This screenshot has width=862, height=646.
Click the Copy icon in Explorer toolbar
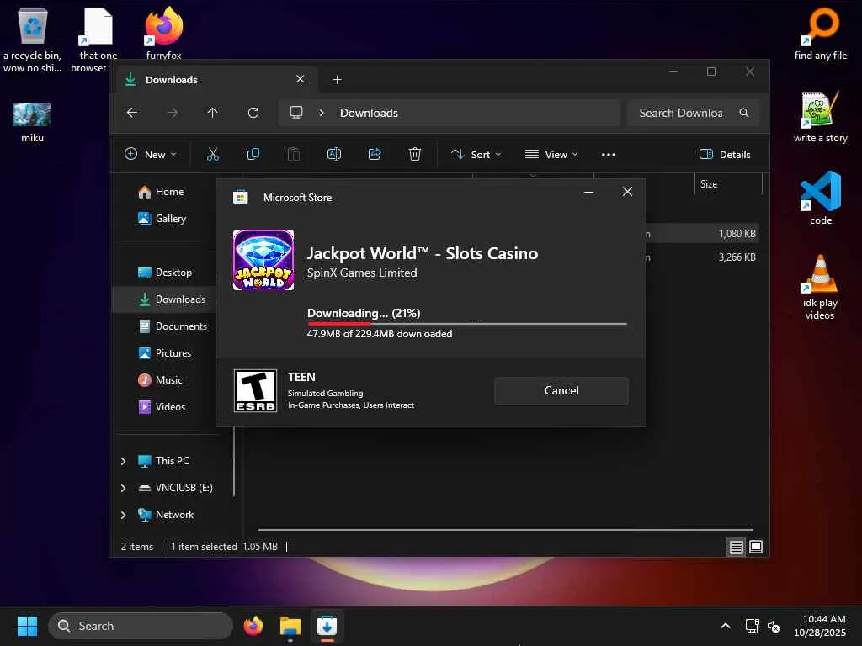click(x=253, y=154)
